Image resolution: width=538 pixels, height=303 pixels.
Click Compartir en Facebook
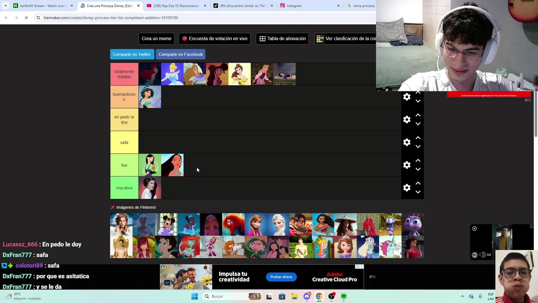pos(181,54)
